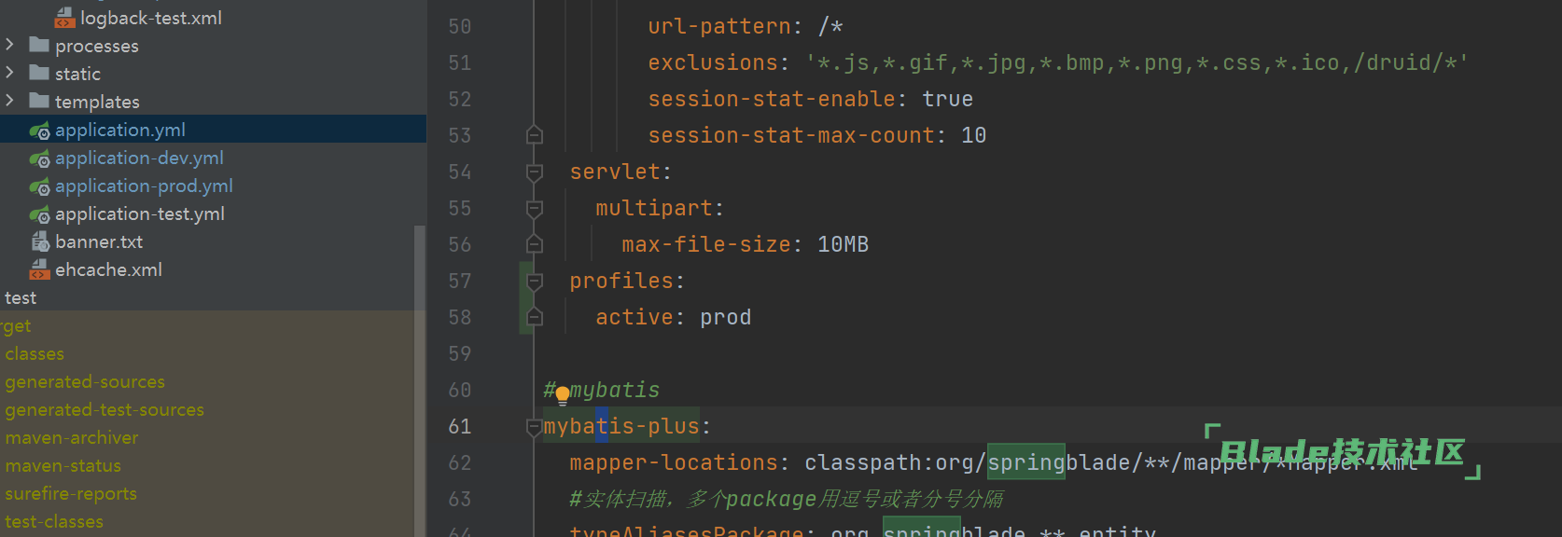Click the application-dev.yml Spring config icon
Image resolution: width=1562 pixels, height=537 pixels.
[39, 158]
